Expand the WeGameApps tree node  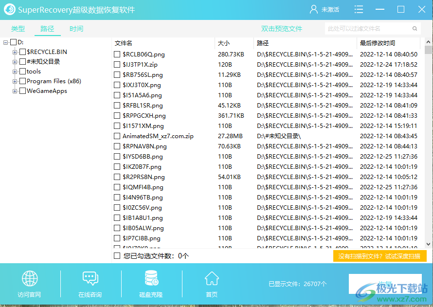click(x=15, y=91)
